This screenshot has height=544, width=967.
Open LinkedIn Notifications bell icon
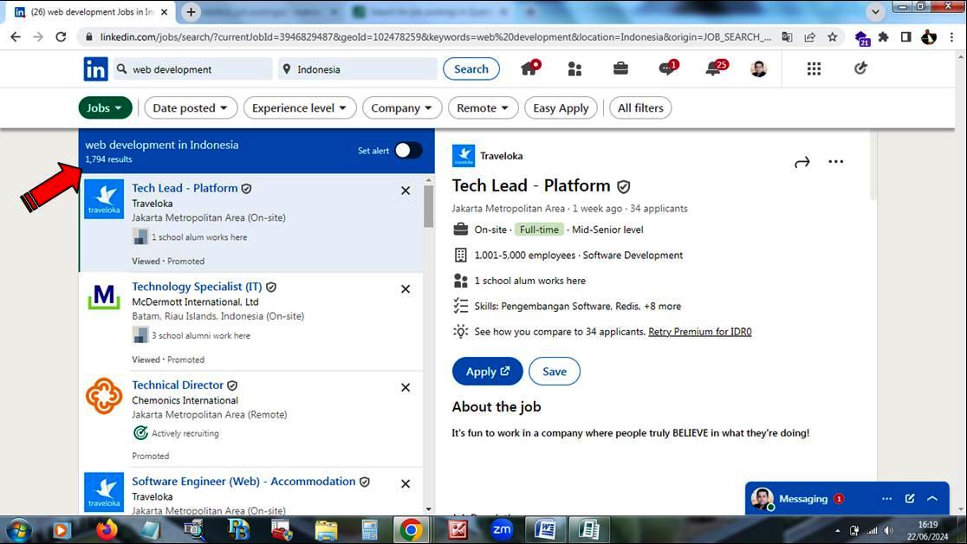(x=713, y=69)
